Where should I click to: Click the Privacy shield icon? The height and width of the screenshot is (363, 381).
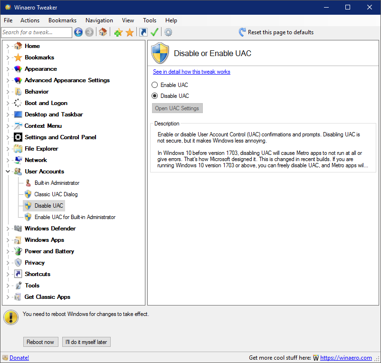[x=18, y=263]
